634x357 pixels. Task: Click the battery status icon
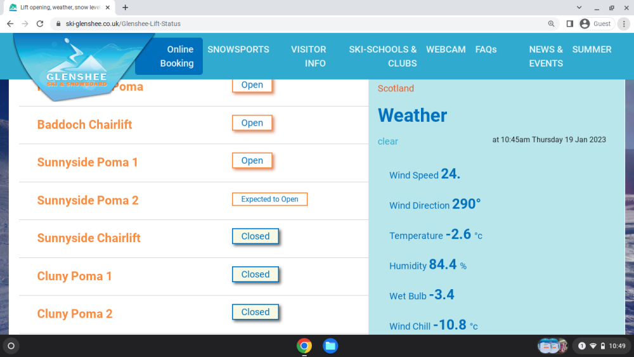(603, 346)
